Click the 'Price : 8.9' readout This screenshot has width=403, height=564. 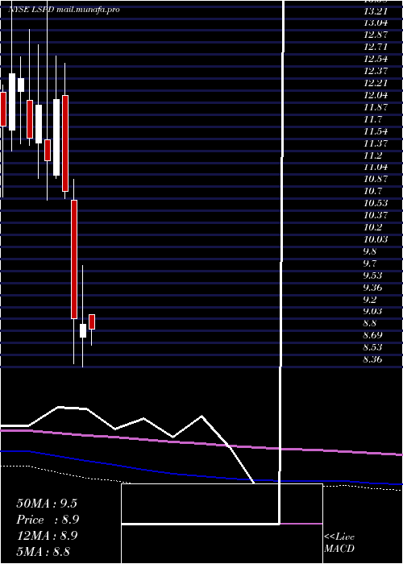point(48,520)
